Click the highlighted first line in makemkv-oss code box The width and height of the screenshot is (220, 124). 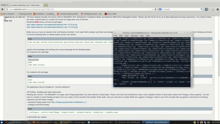33,60
